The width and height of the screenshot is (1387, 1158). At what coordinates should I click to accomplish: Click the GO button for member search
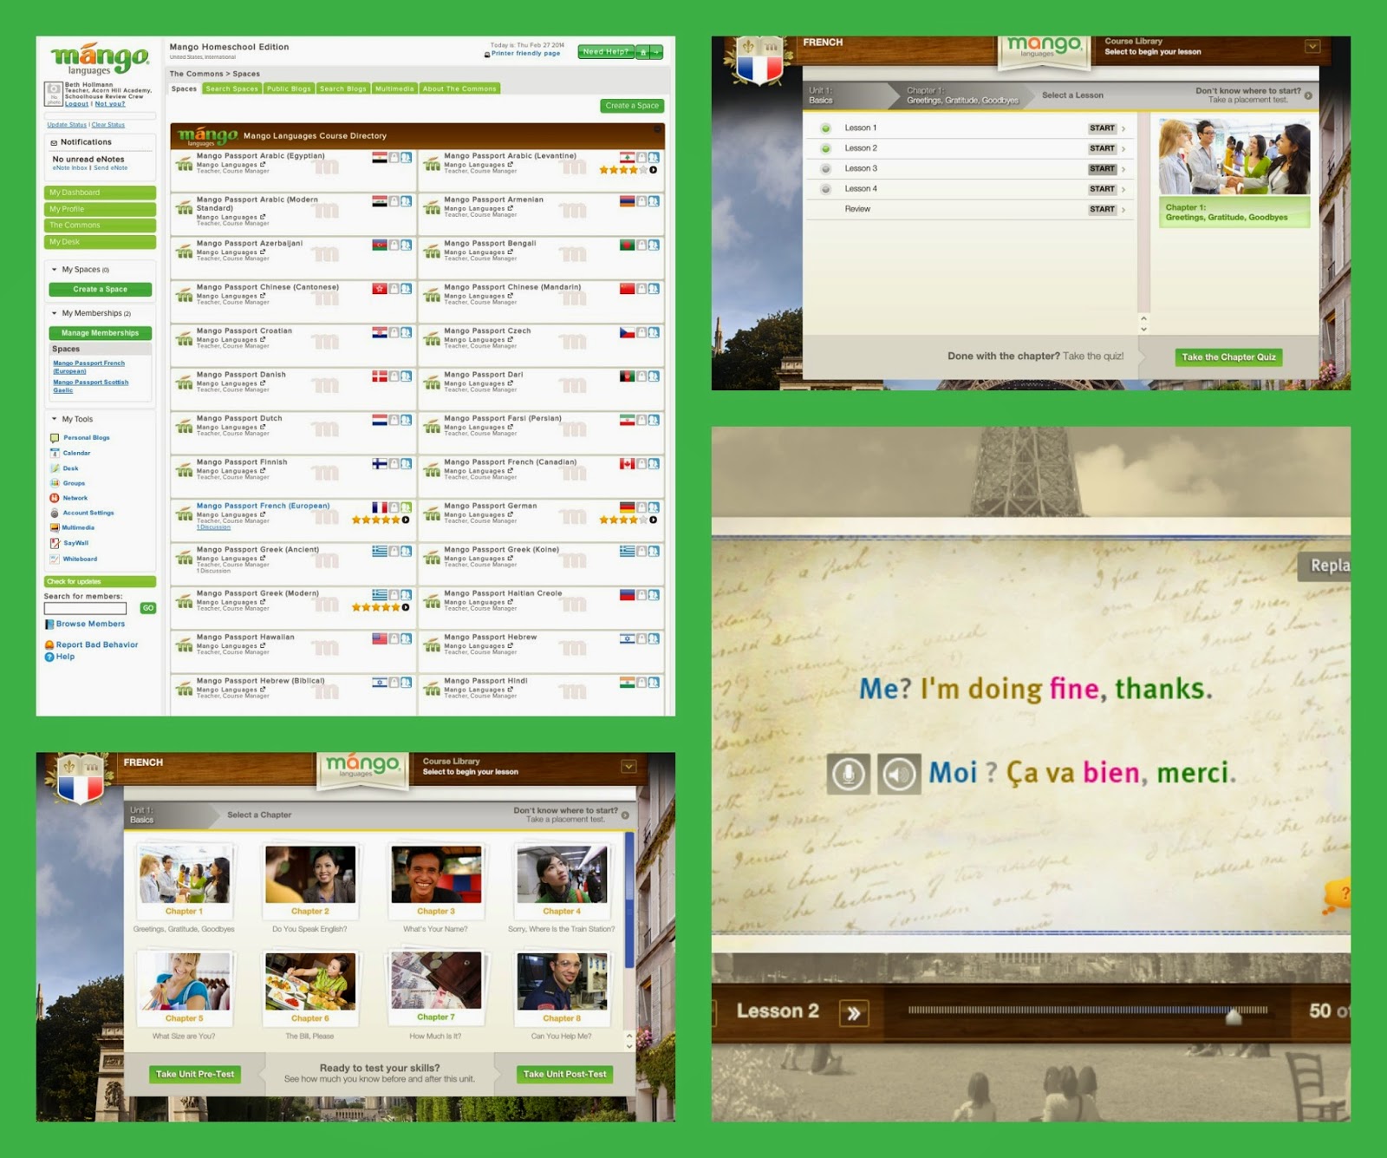147,609
